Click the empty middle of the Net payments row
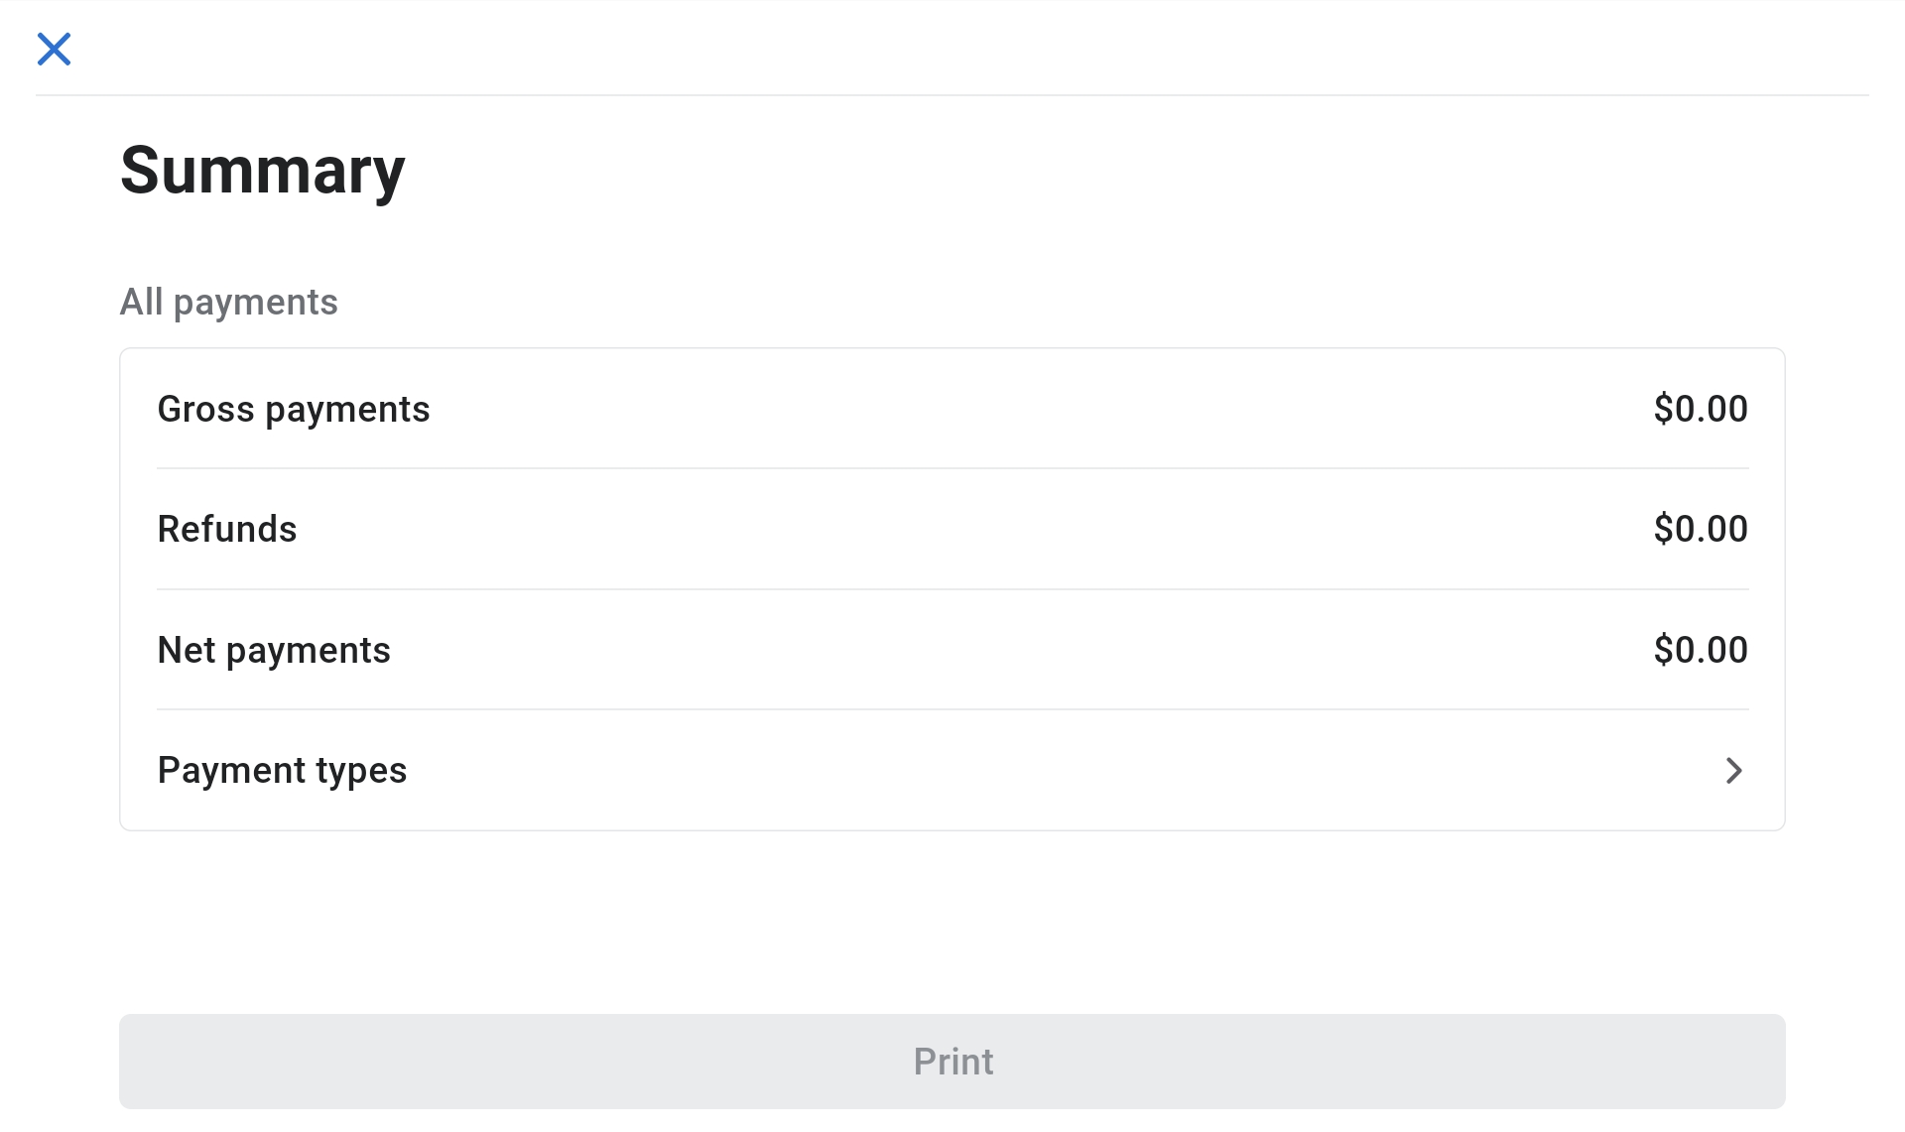Viewport: 1905px width, 1132px height. click(992, 651)
